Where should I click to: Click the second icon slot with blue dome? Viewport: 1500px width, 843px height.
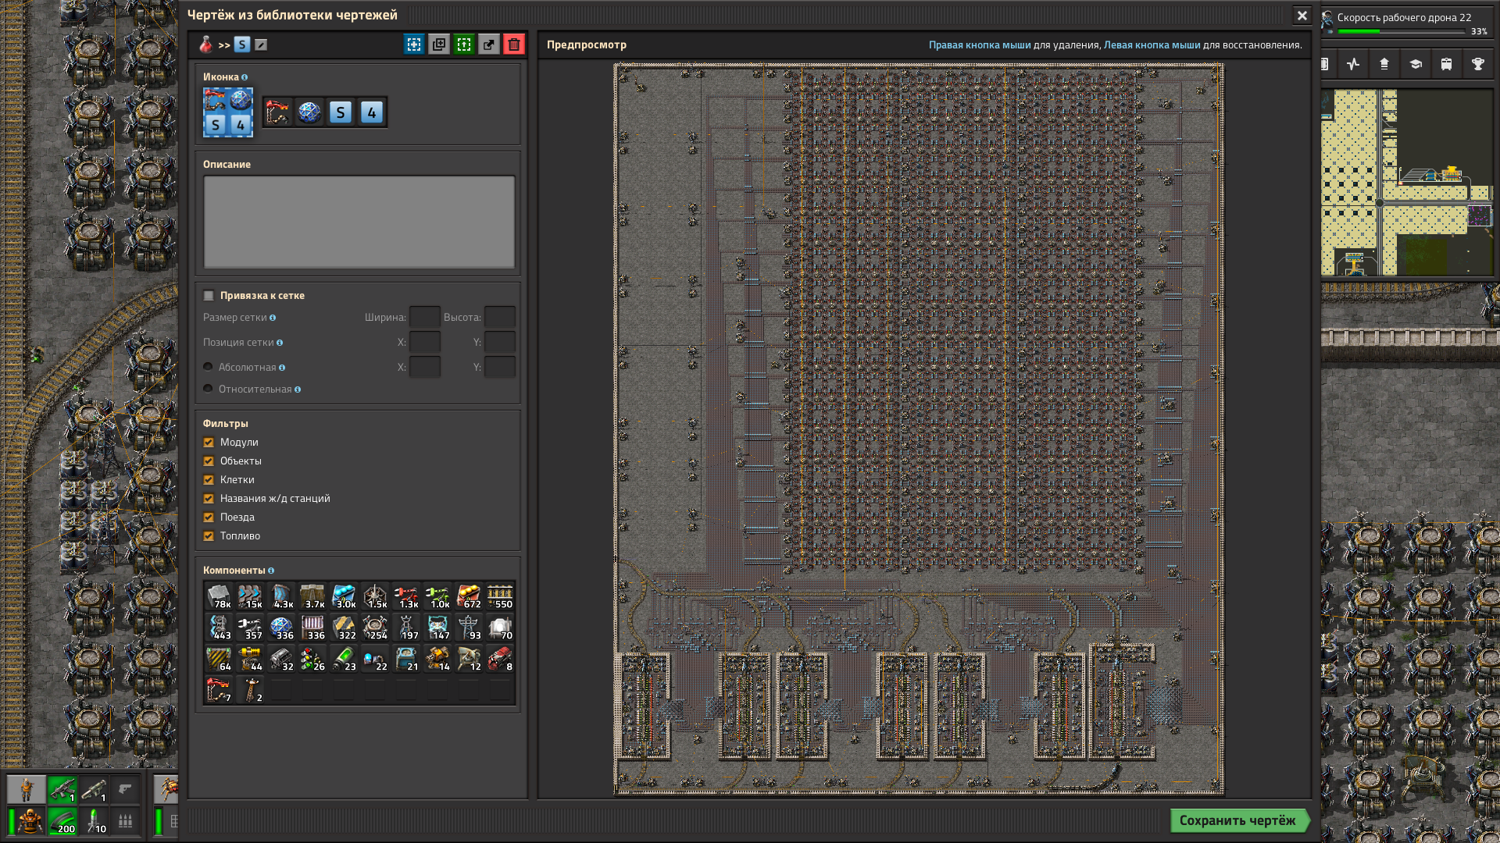click(309, 112)
